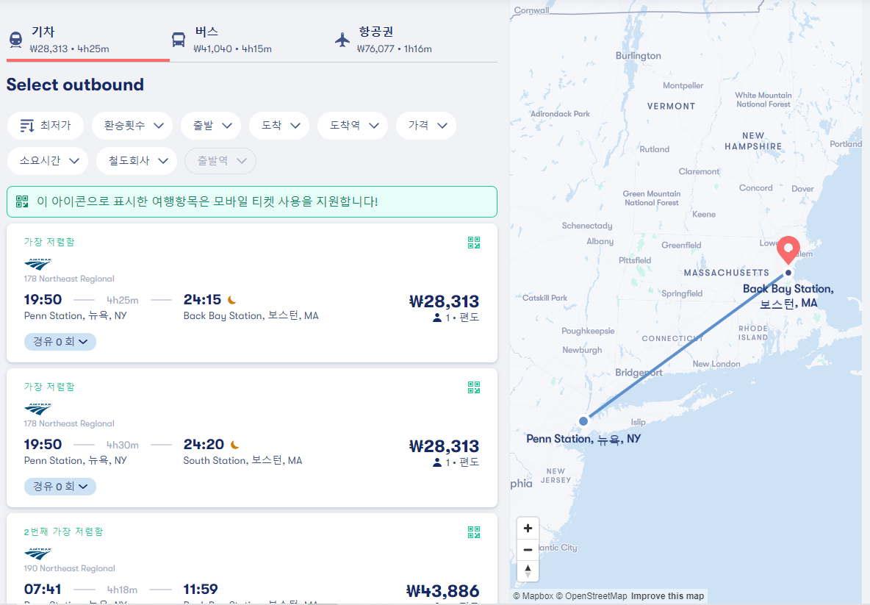Image resolution: width=870 pixels, height=605 pixels.
Task: Click the mobile ticket support banner text
Action: coord(207,201)
